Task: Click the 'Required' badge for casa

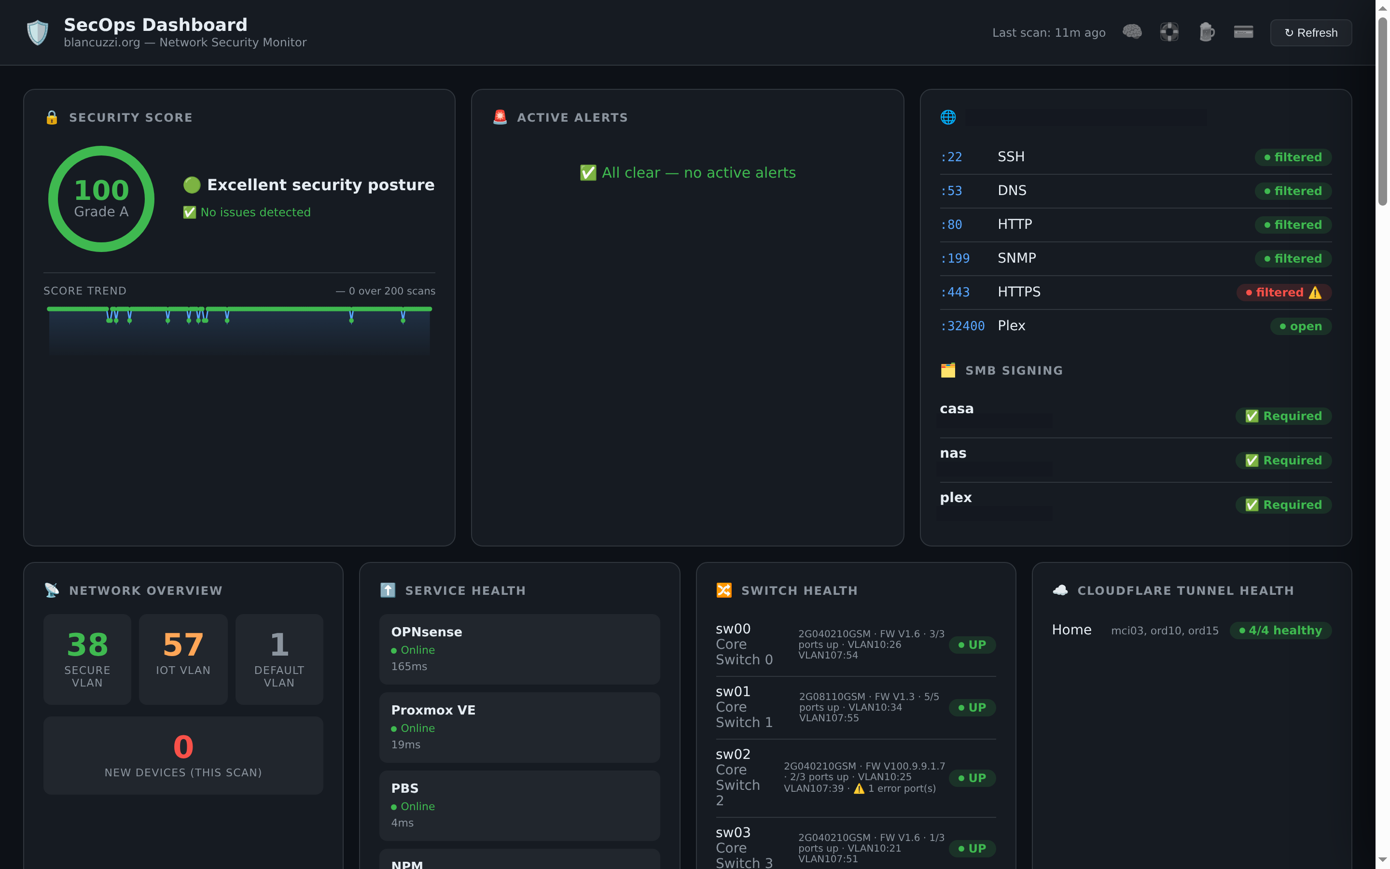Action: click(x=1283, y=416)
